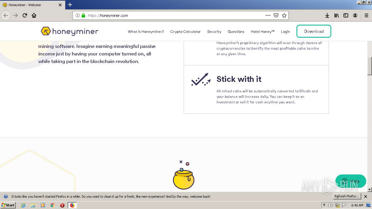
Task: Open the Questions page
Action: pos(236,32)
